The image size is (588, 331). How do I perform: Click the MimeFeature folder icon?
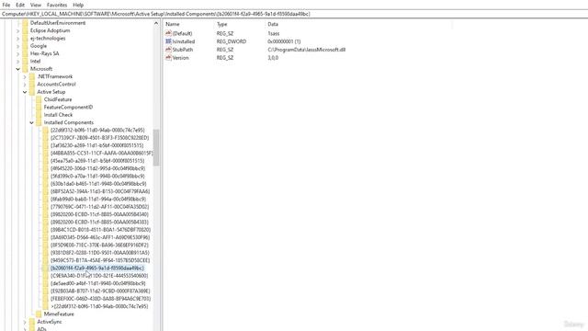39,314
